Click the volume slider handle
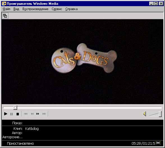This screenshot has width=165, height=148. [x=160, y=114]
